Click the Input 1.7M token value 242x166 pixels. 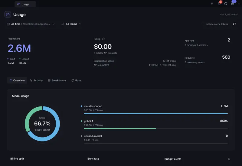(x=11, y=63)
